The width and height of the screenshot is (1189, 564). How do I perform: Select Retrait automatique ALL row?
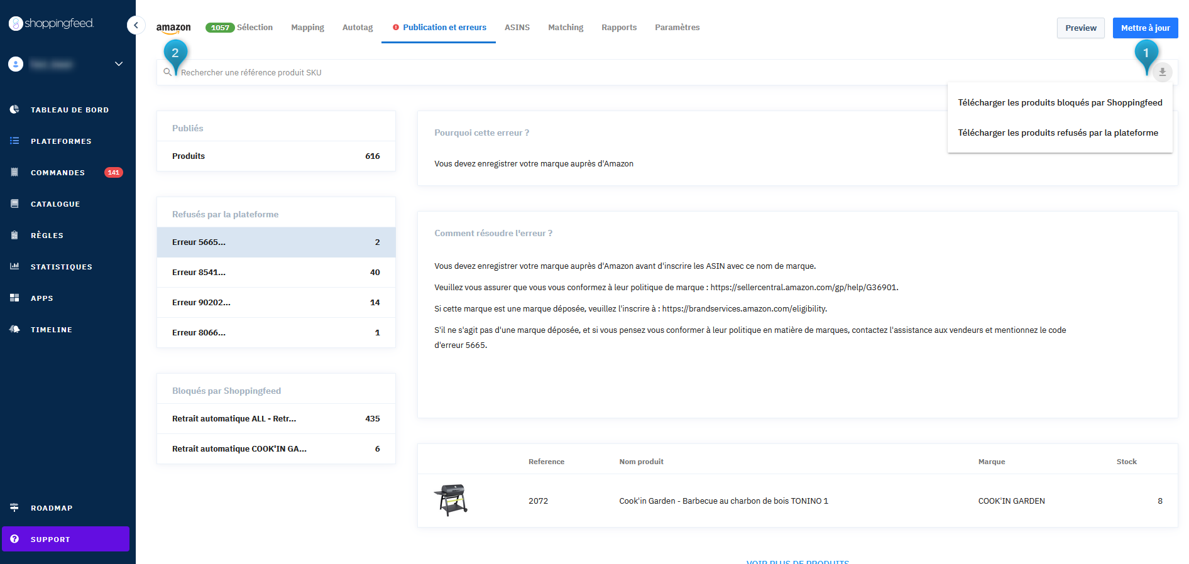(276, 418)
